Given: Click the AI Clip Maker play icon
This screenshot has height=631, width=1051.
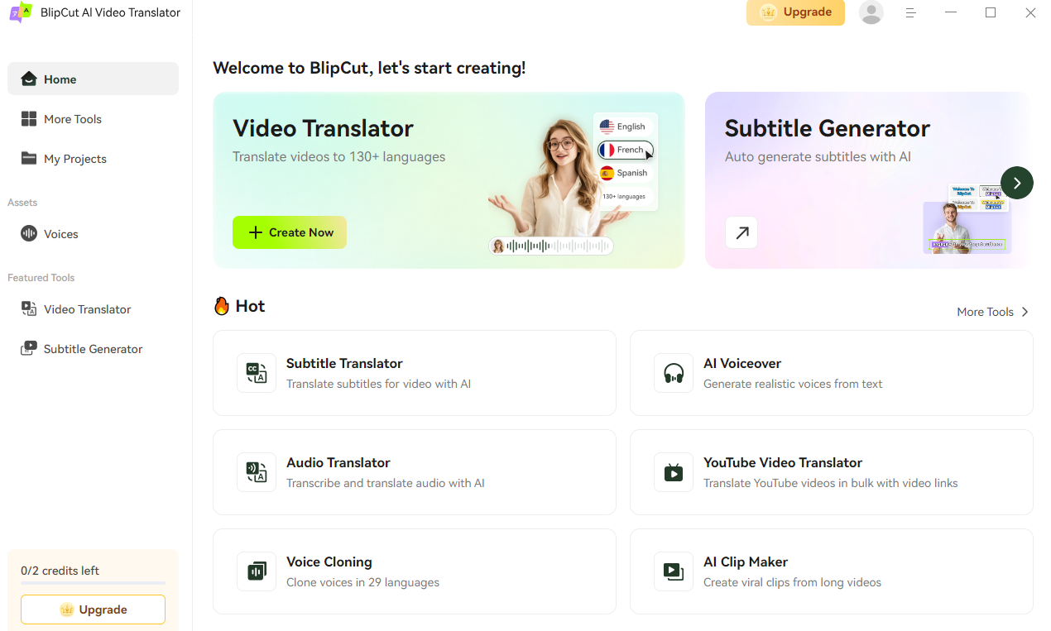Looking at the screenshot, I should 674,571.
